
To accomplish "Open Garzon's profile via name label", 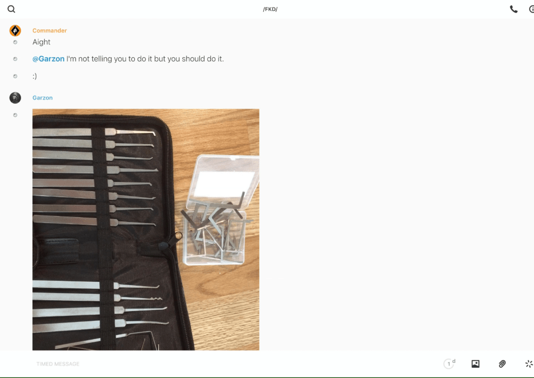I will pyautogui.click(x=43, y=98).
